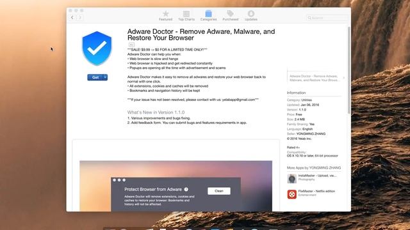The height and width of the screenshot is (230, 410).
Task: Click the info icon beside Protect Browser from Adware
Action: [x=186, y=189]
